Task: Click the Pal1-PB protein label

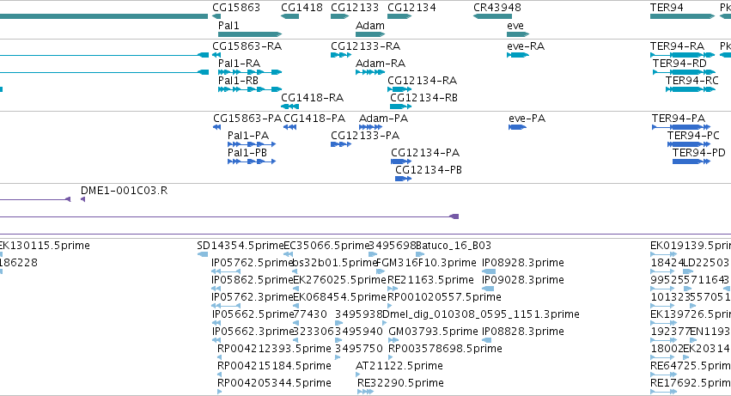Action: coord(247,153)
